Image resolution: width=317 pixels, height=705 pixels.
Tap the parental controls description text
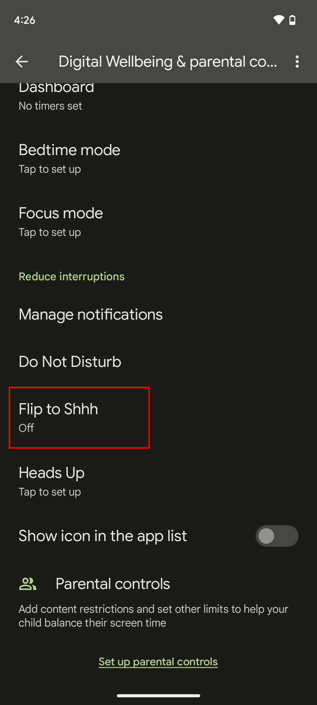pyautogui.click(x=153, y=616)
